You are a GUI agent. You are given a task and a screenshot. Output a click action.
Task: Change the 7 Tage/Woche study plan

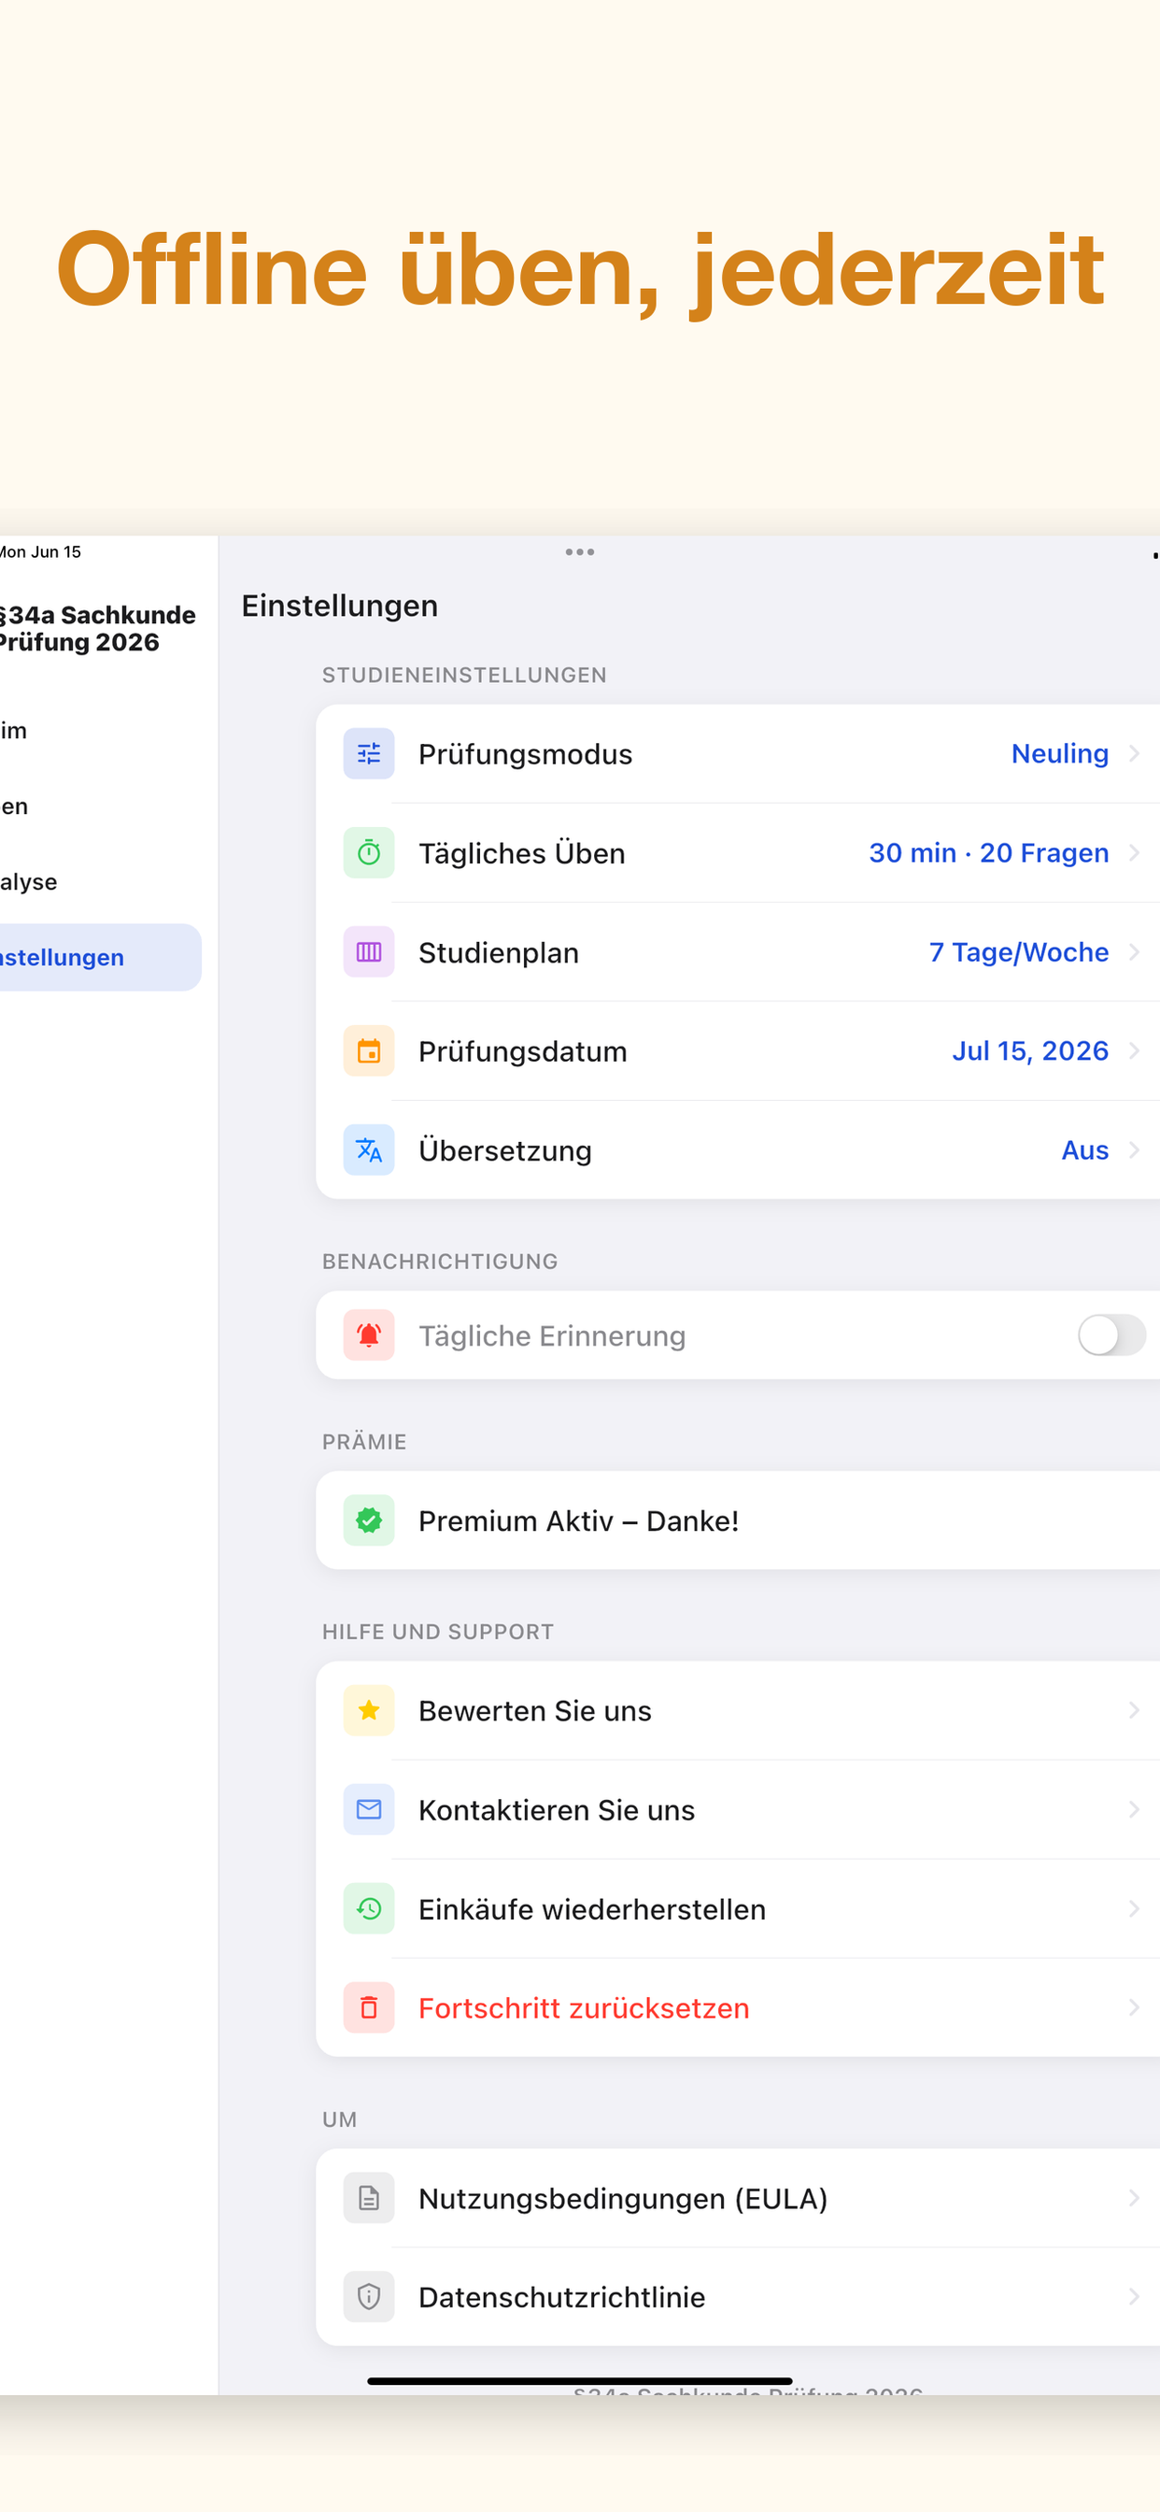[x=1019, y=951]
